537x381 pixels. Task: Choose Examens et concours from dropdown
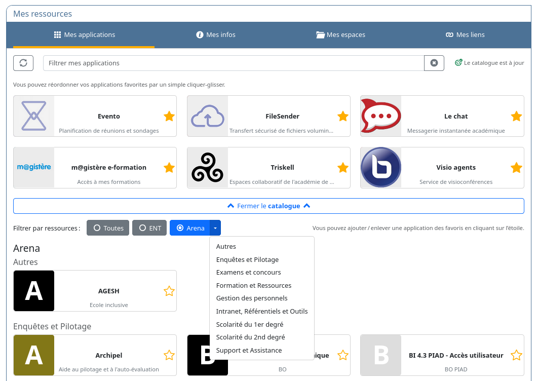coord(248,273)
